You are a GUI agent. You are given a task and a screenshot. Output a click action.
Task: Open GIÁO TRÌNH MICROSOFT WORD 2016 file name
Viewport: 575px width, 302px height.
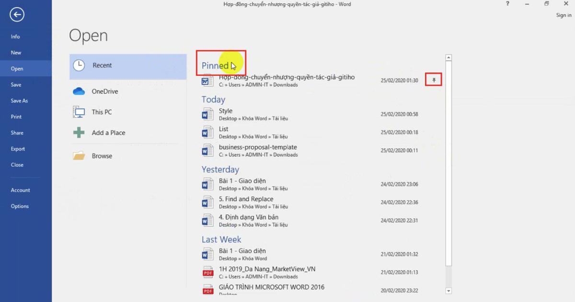[x=272, y=287]
